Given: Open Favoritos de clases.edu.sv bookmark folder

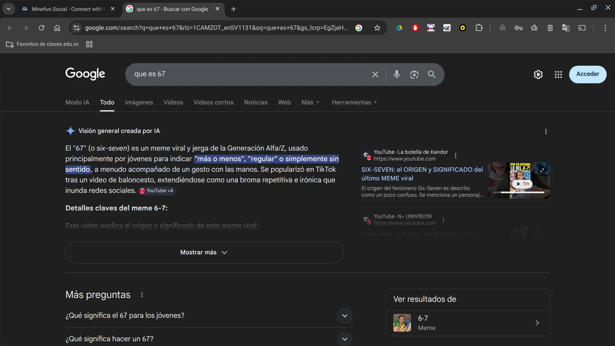Looking at the screenshot, I should 42,44.
